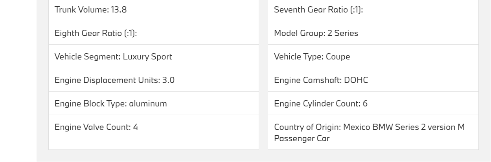
Task: Click the 'aluminum' block type value
Action: (x=148, y=104)
